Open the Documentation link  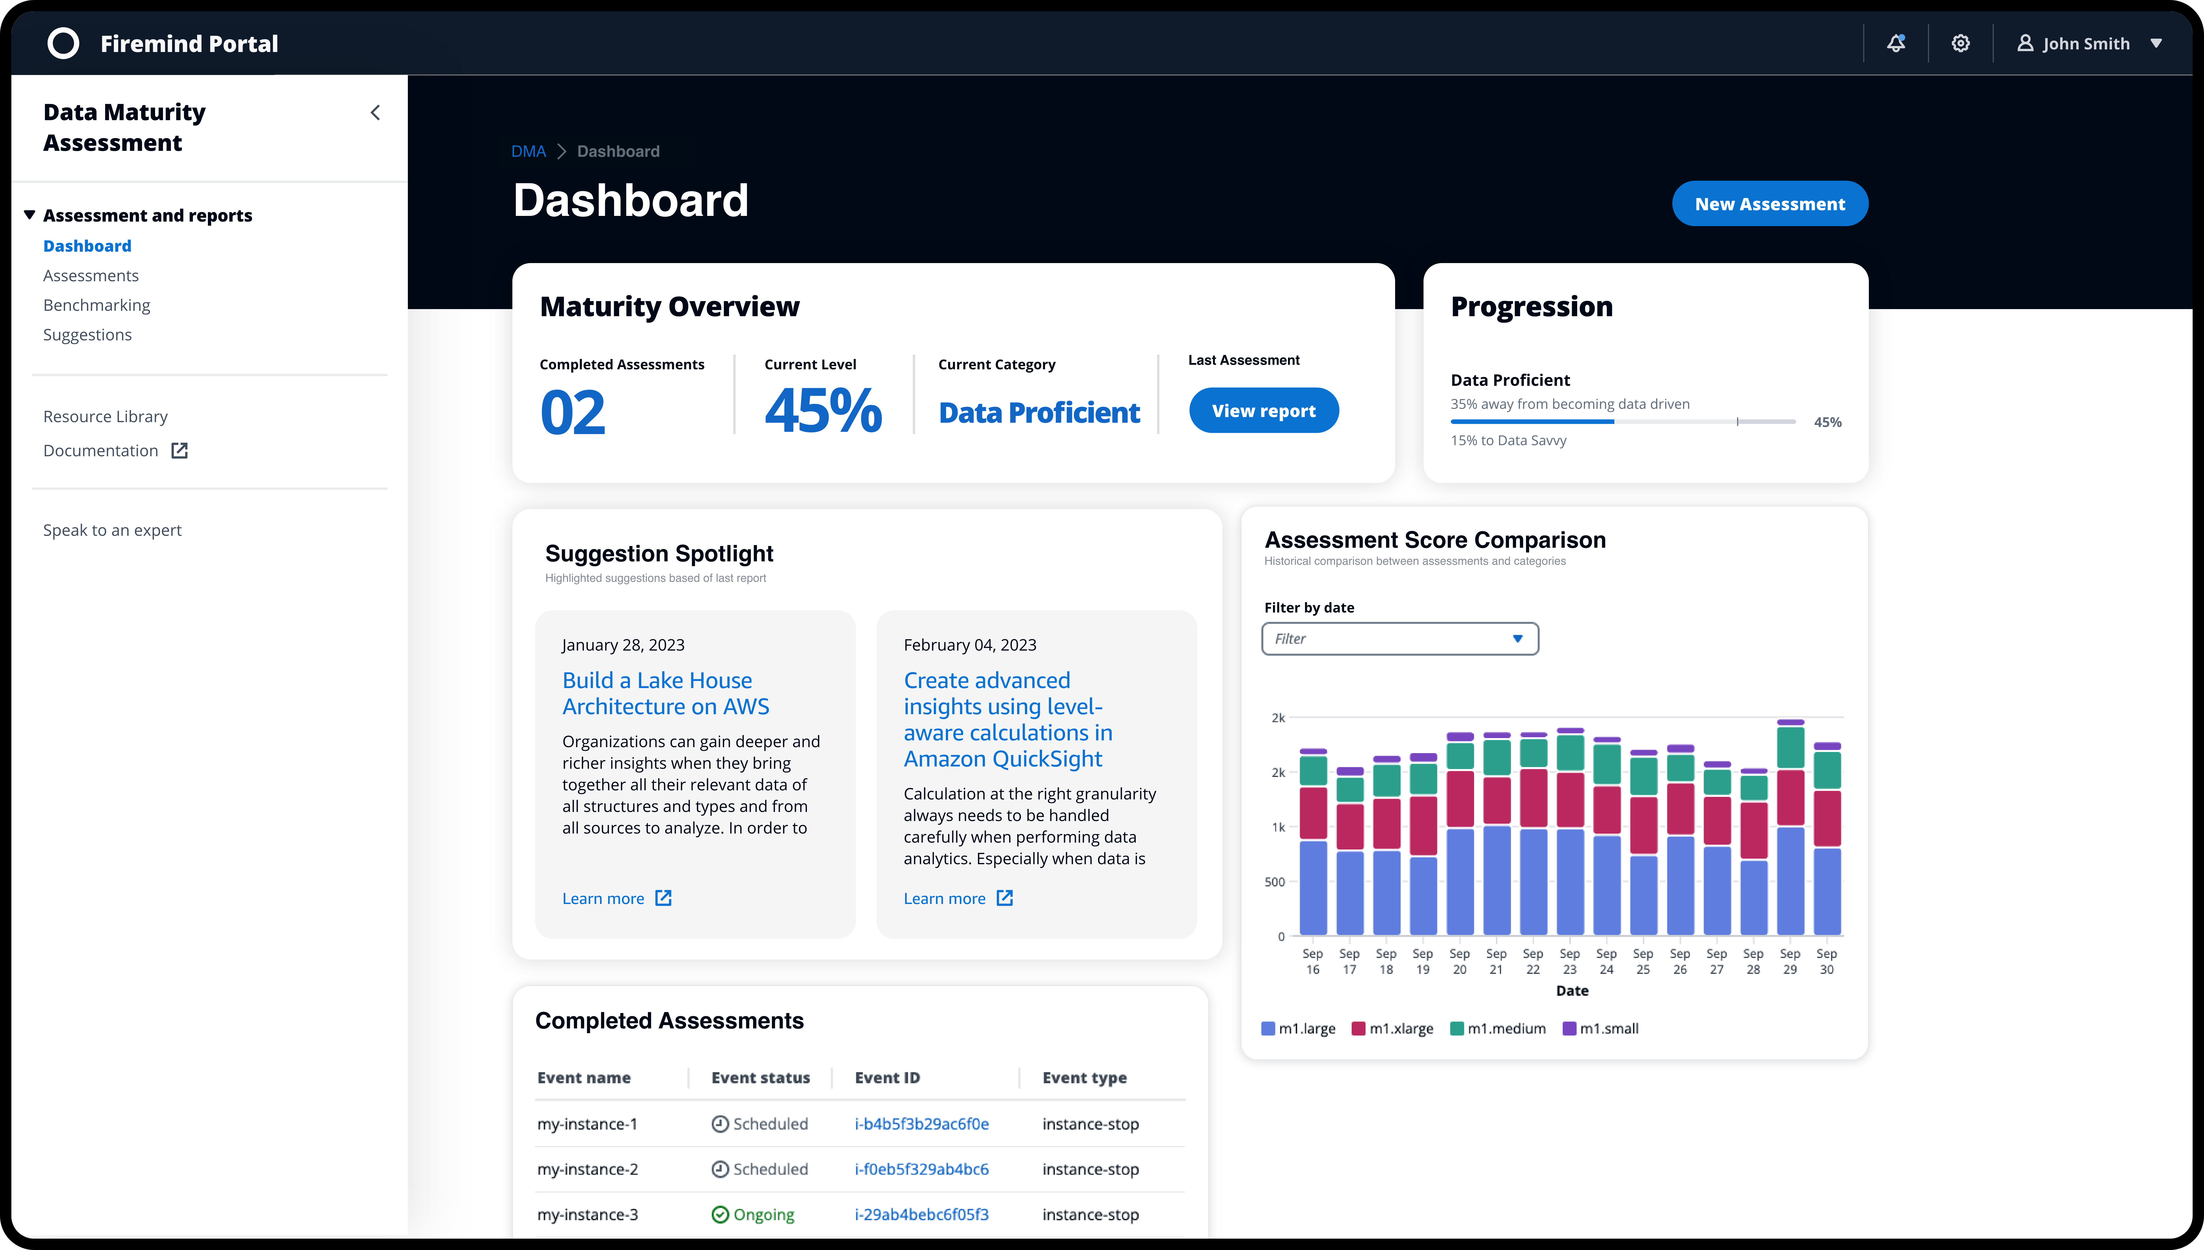(101, 451)
